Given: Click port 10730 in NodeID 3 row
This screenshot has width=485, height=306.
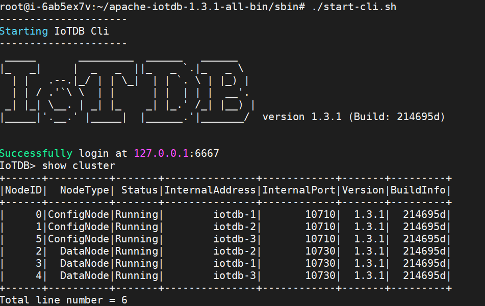Looking at the screenshot, I should pyautogui.click(x=320, y=263).
